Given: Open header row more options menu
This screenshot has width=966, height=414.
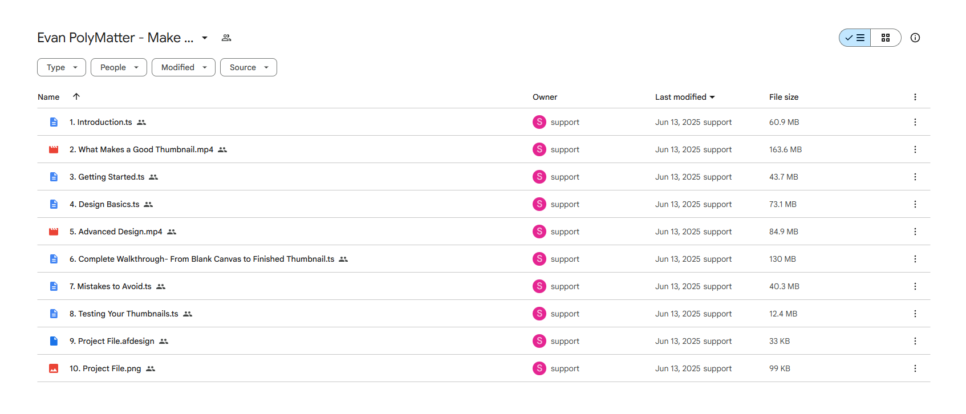Looking at the screenshot, I should [x=915, y=97].
